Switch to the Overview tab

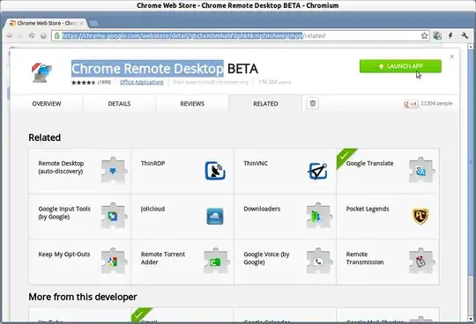pyautogui.click(x=47, y=104)
